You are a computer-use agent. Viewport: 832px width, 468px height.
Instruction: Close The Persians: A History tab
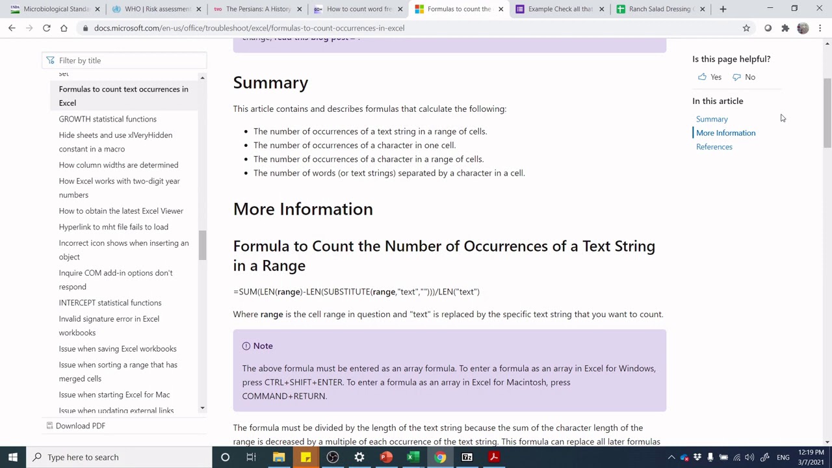click(x=300, y=9)
